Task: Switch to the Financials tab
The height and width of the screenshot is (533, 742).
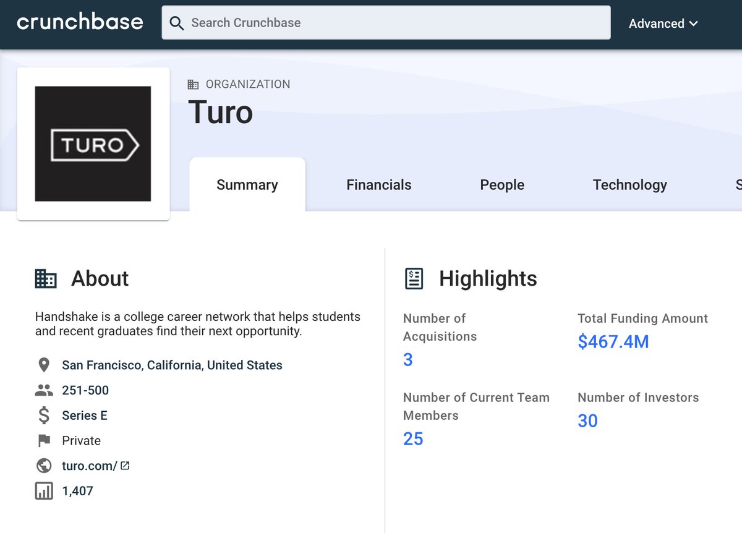Action: tap(379, 185)
